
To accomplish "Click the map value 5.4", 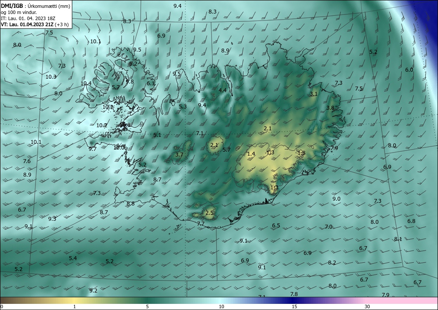I will [73, 258].
